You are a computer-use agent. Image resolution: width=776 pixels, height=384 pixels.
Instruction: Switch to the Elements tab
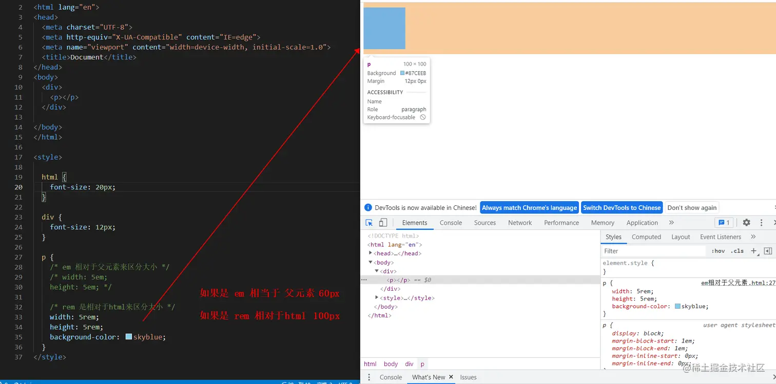pyautogui.click(x=415, y=223)
